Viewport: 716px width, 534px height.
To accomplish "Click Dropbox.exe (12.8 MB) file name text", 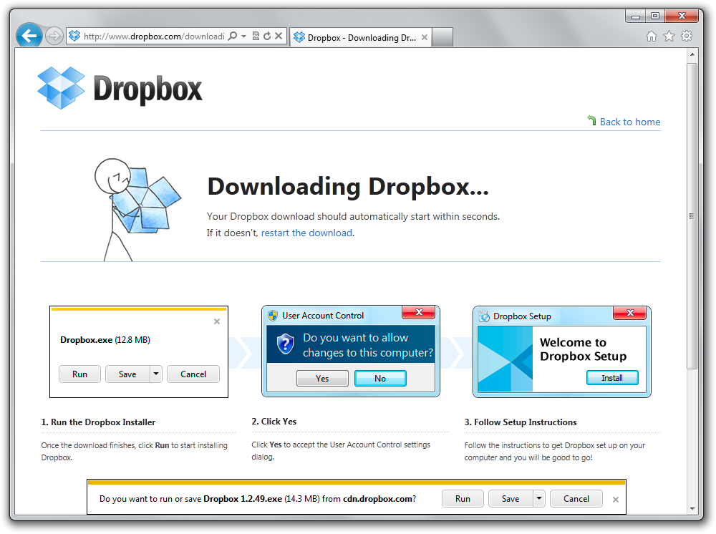I will [x=105, y=339].
